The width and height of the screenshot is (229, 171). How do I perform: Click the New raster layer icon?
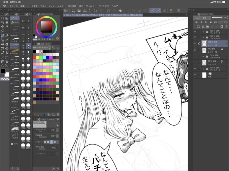pos(198,26)
